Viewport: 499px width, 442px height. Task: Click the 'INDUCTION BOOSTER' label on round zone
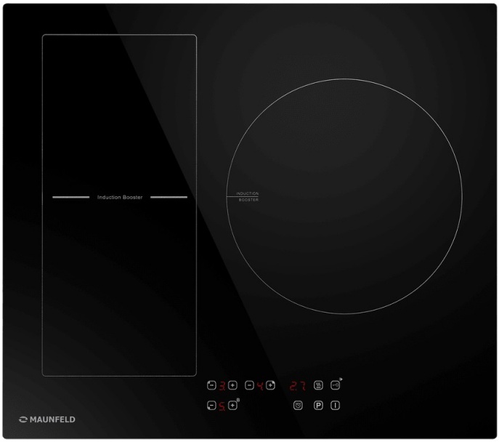pos(248,196)
